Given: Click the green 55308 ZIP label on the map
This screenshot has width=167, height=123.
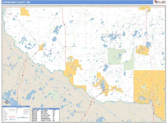Looking at the screenshot, I should pos(84,48).
